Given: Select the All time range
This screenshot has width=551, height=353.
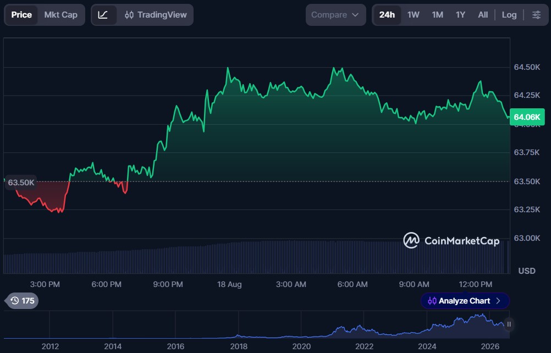Looking at the screenshot, I should pyautogui.click(x=483, y=15).
